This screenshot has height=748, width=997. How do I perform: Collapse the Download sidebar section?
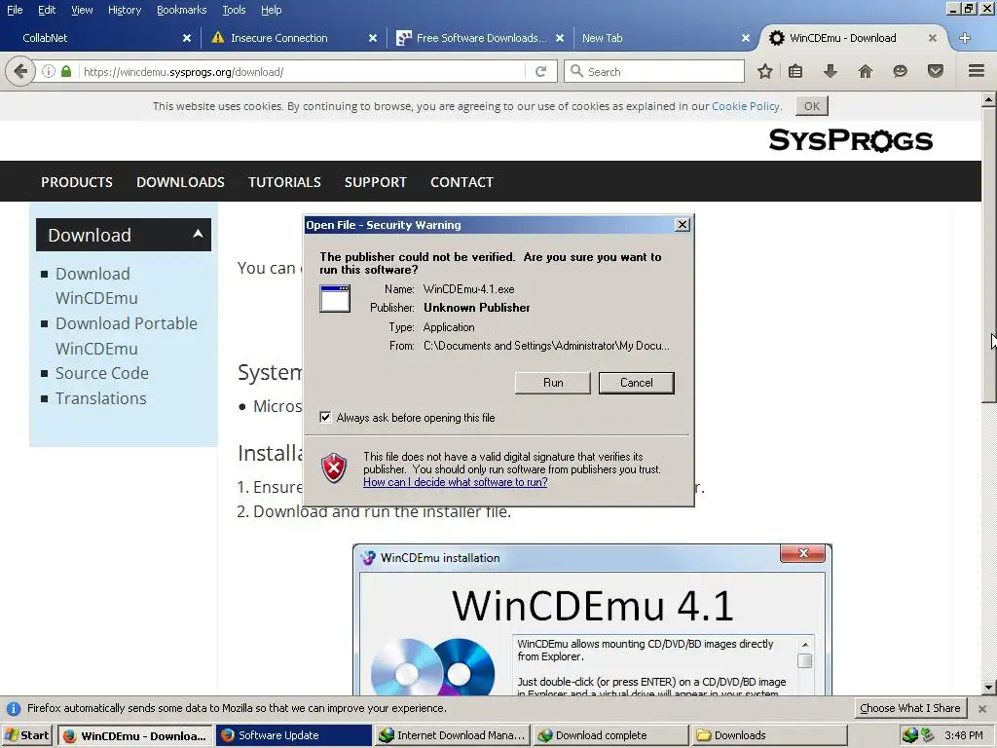tap(198, 234)
